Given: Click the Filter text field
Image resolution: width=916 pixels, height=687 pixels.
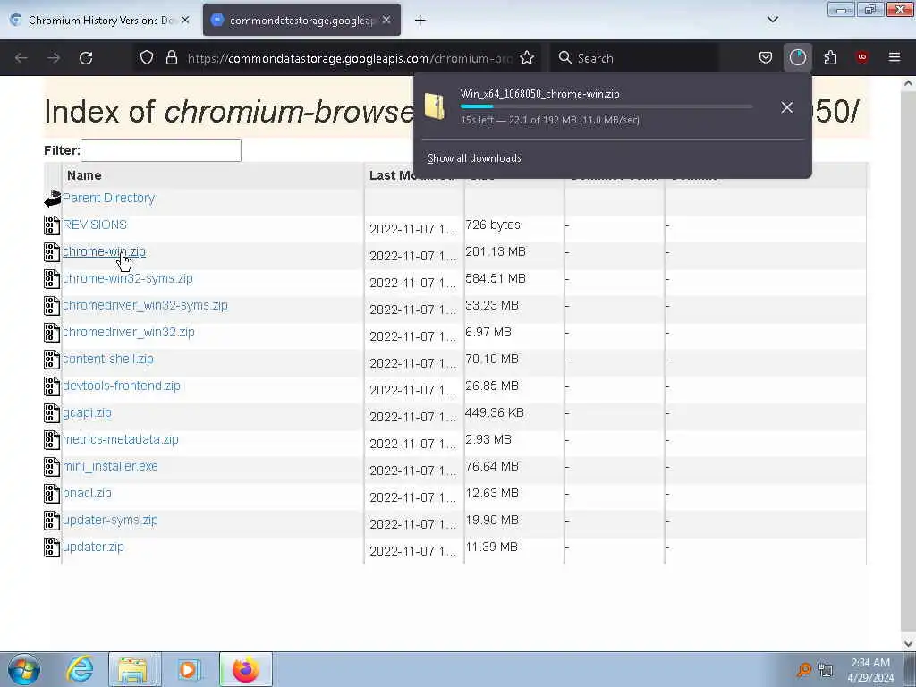Looking at the screenshot, I should pyautogui.click(x=161, y=150).
